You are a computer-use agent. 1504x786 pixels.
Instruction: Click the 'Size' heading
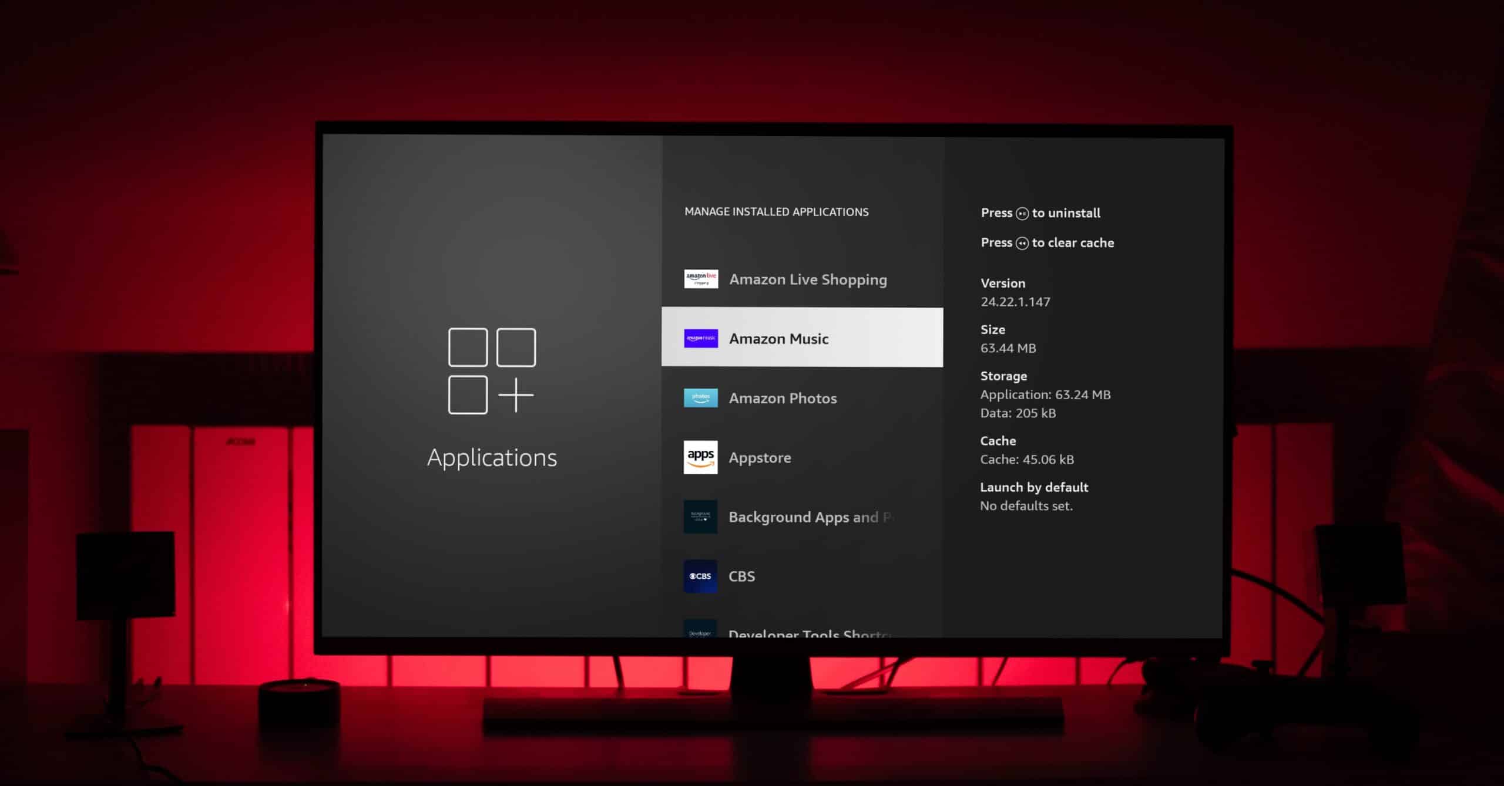tap(993, 329)
